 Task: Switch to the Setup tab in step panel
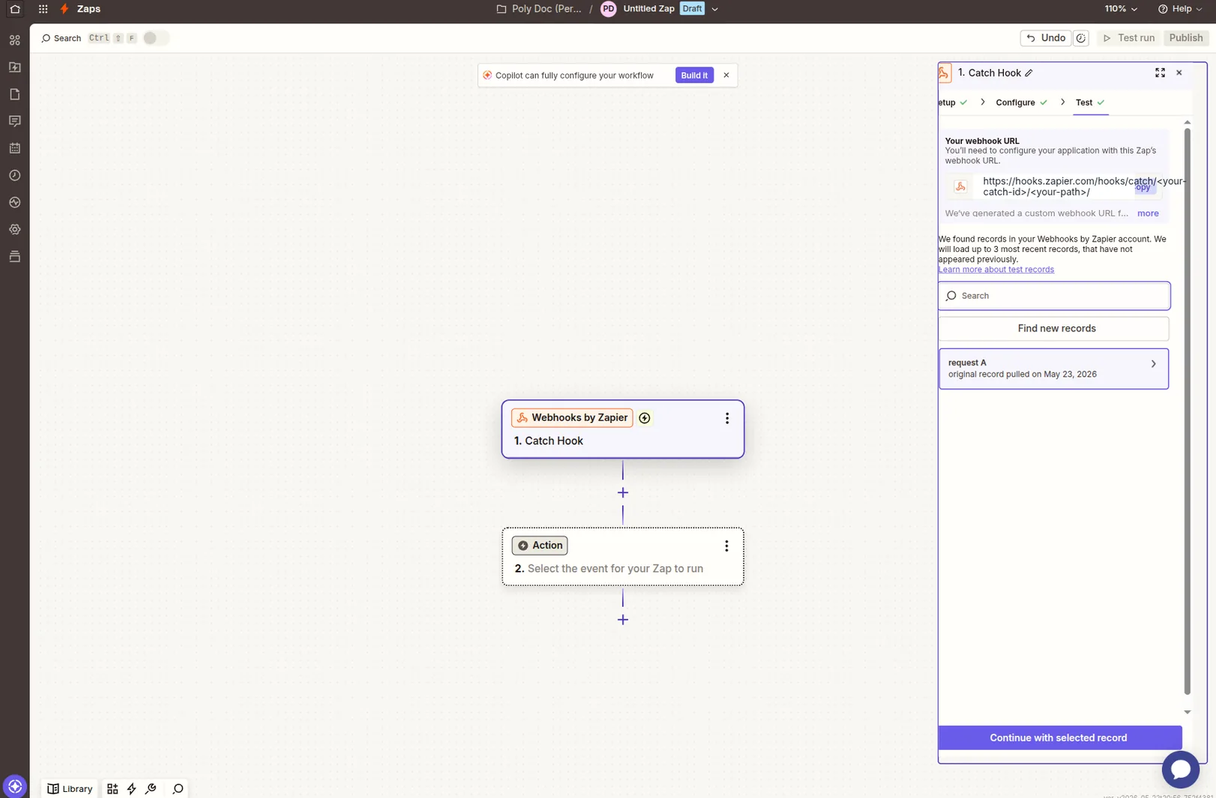click(x=953, y=103)
